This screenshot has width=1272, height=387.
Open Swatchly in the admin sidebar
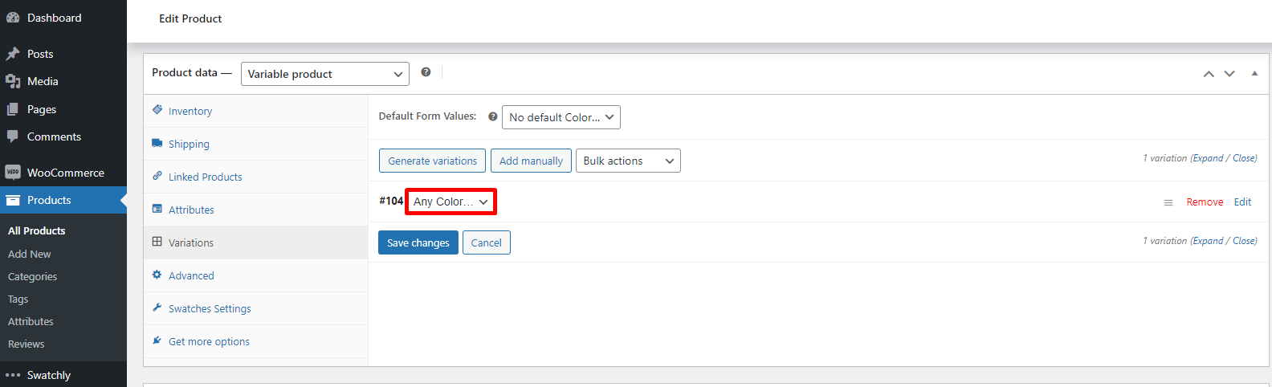click(x=48, y=375)
